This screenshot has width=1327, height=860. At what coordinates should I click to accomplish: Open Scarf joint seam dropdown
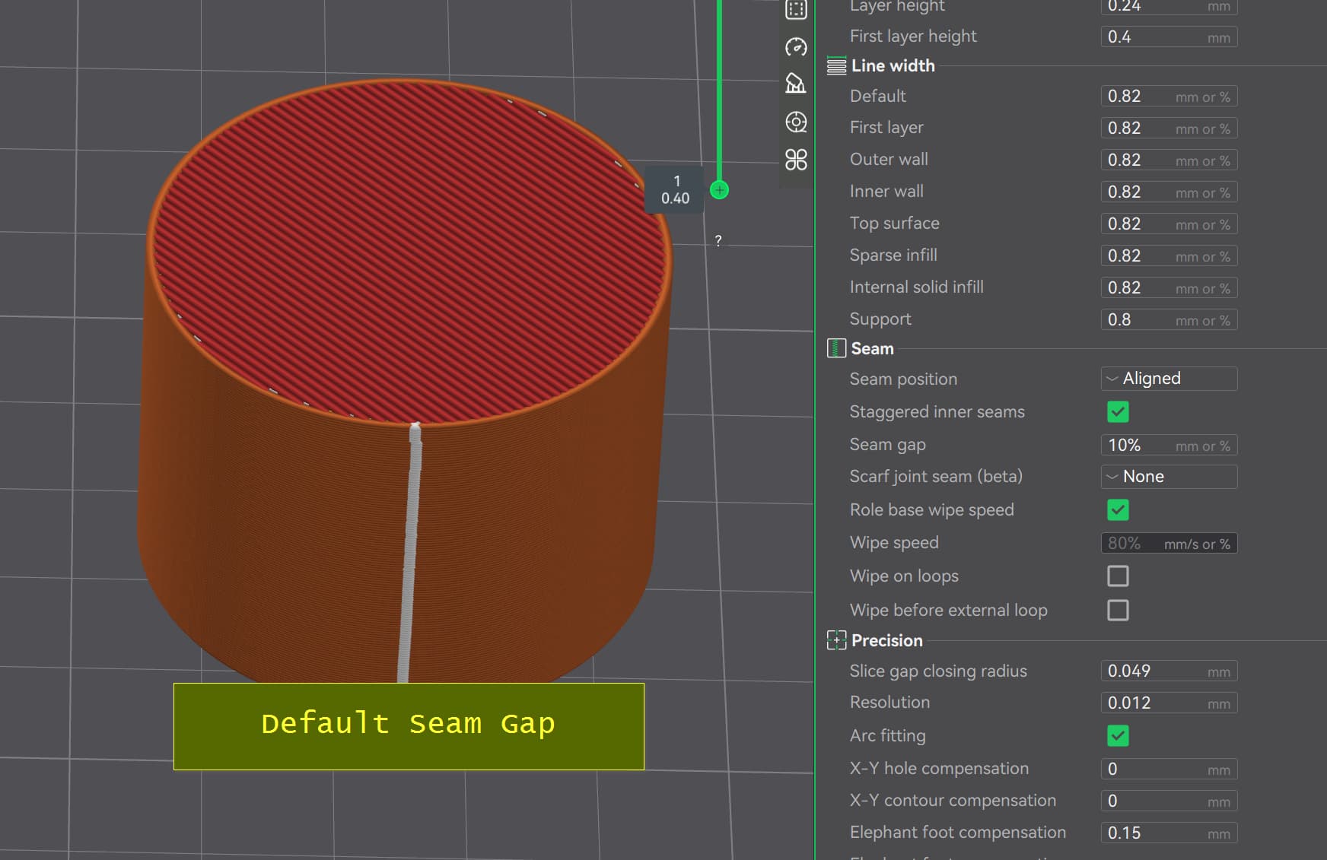click(1168, 477)
